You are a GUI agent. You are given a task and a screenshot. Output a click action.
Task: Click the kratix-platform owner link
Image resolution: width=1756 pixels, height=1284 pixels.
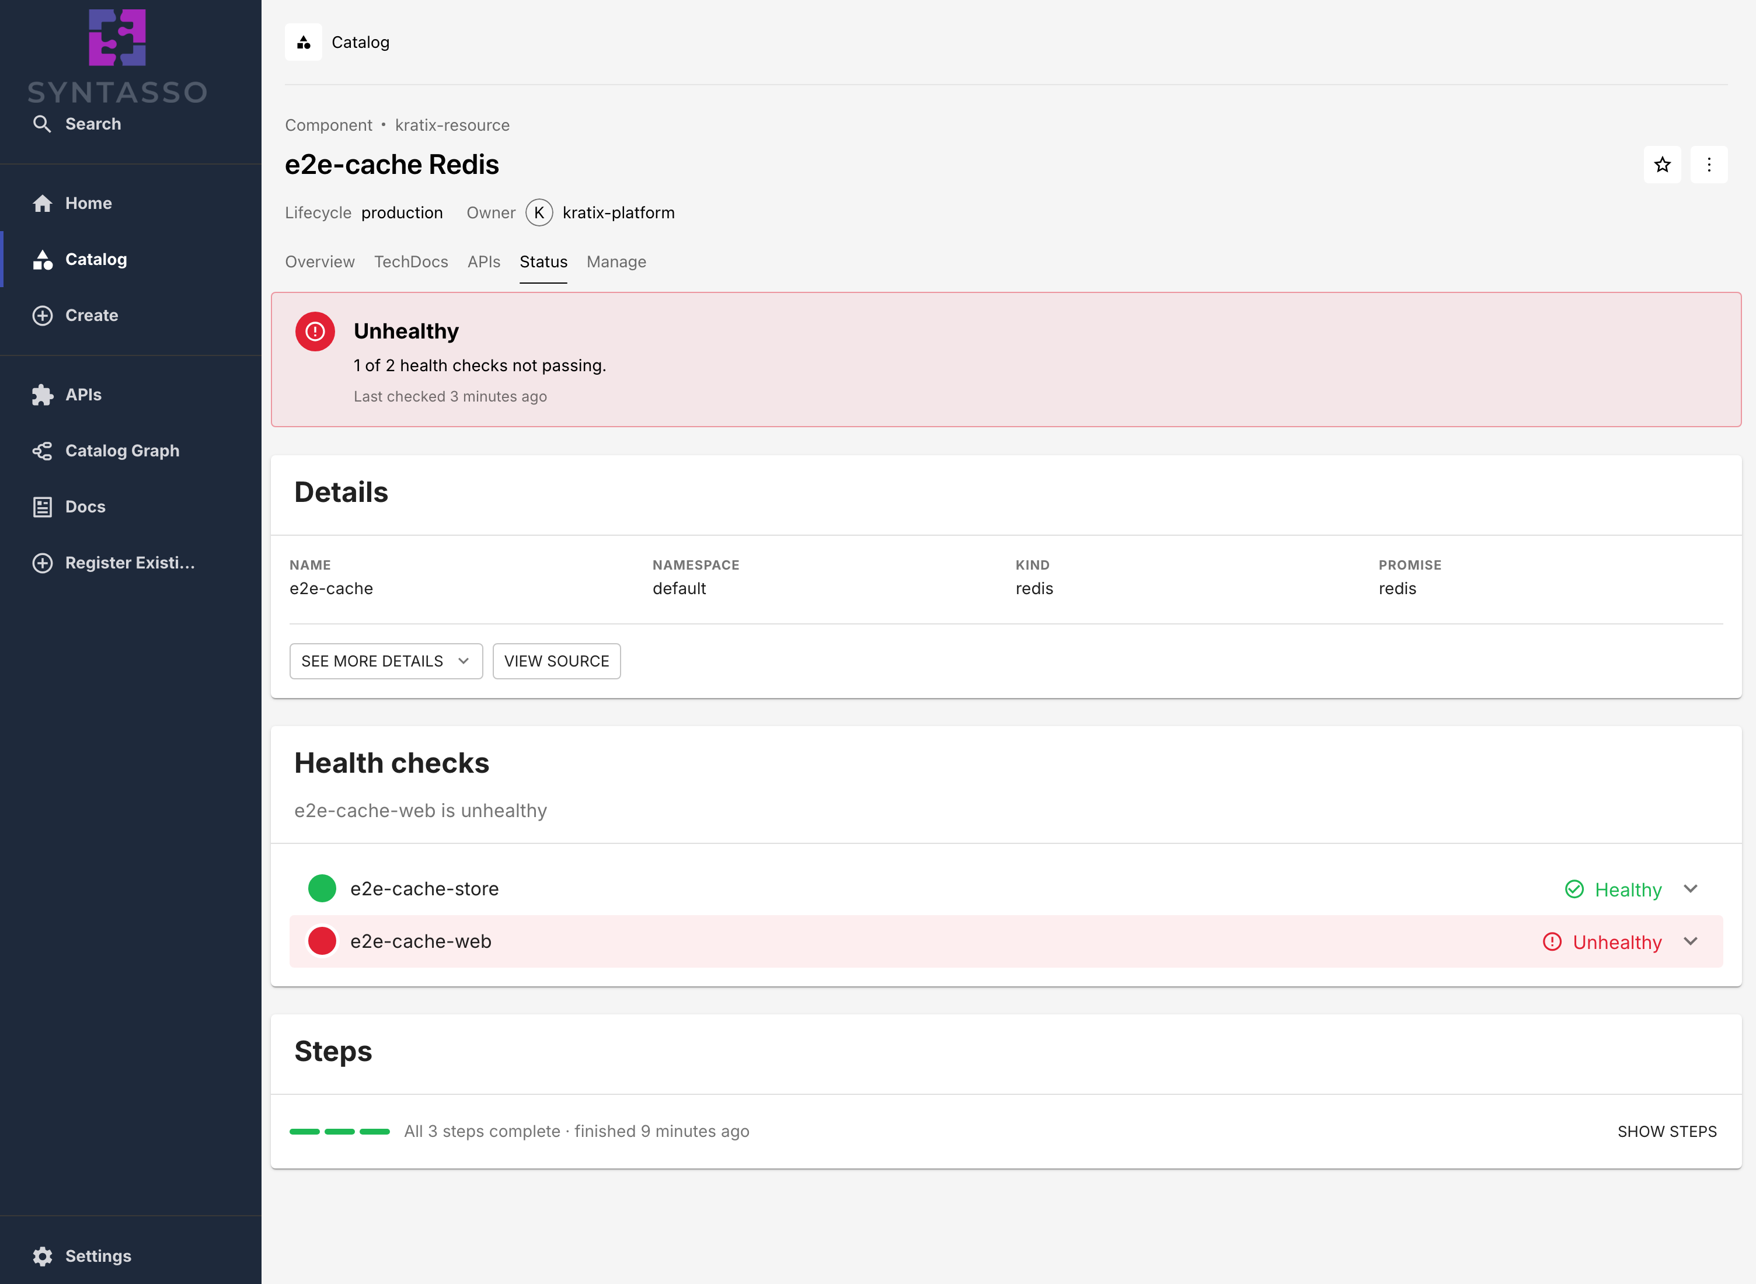(619, 213)
